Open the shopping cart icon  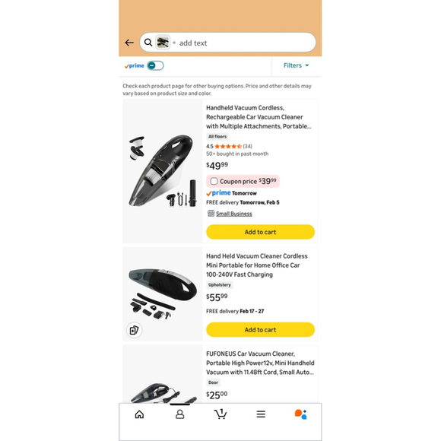click(220, 414)
